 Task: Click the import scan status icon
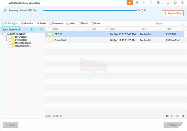[x=144, y=3]
